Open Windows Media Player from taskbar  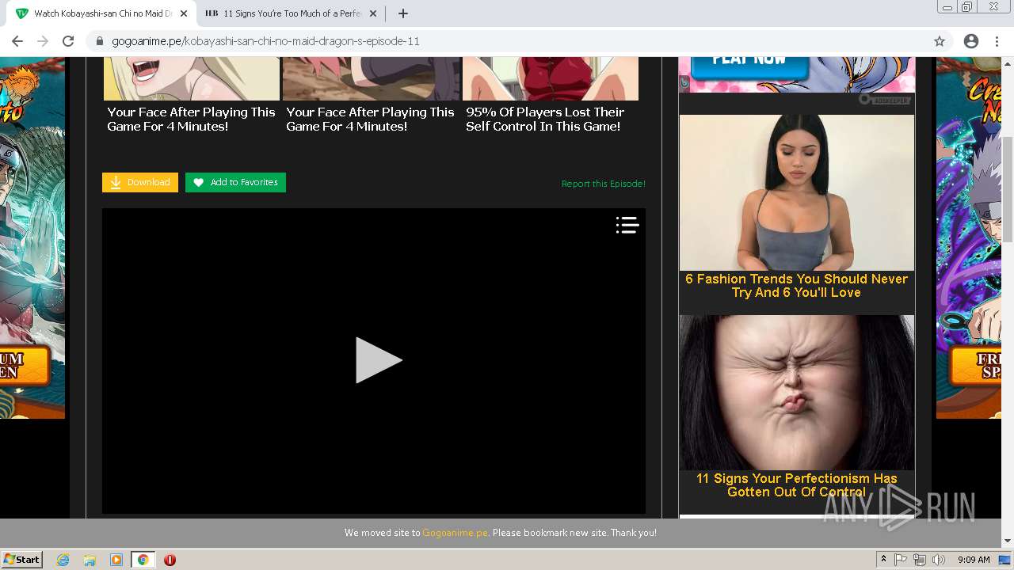click(x=116, y=560)
